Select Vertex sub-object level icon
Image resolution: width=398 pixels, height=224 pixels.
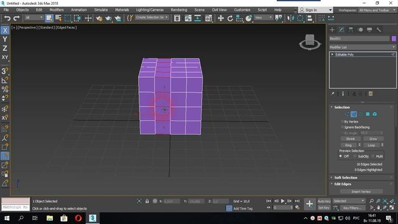[346, 114]
